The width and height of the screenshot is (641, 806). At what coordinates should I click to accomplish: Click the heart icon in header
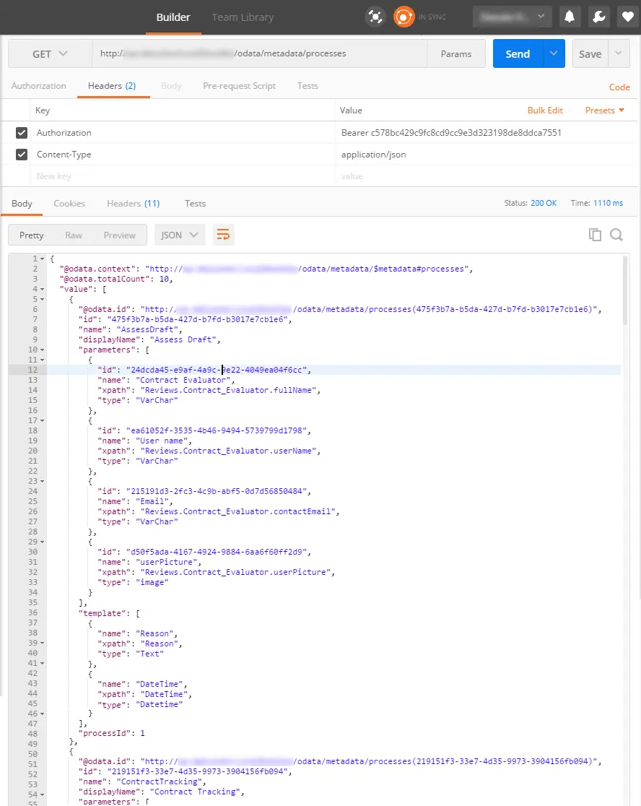[628, 17]
